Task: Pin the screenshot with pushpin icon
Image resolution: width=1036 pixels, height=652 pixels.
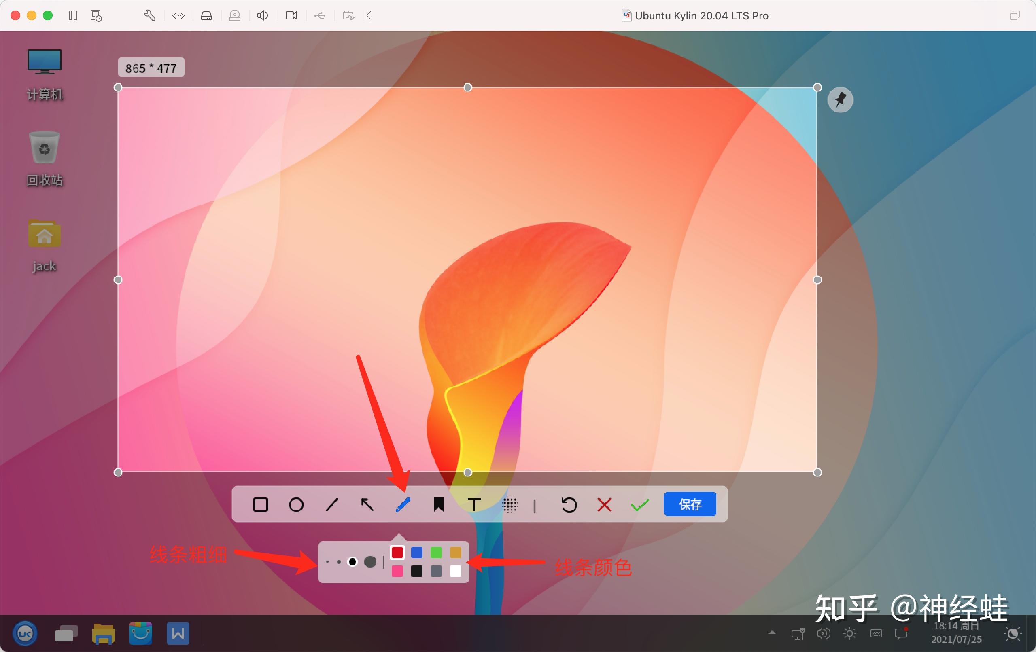Action: pyautogui.click(x=840, y=100)
